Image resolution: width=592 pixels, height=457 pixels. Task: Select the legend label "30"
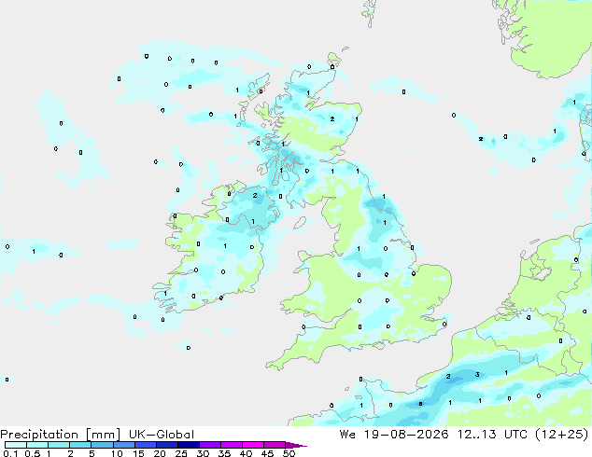pyautogui.click(x=203, y=453)
